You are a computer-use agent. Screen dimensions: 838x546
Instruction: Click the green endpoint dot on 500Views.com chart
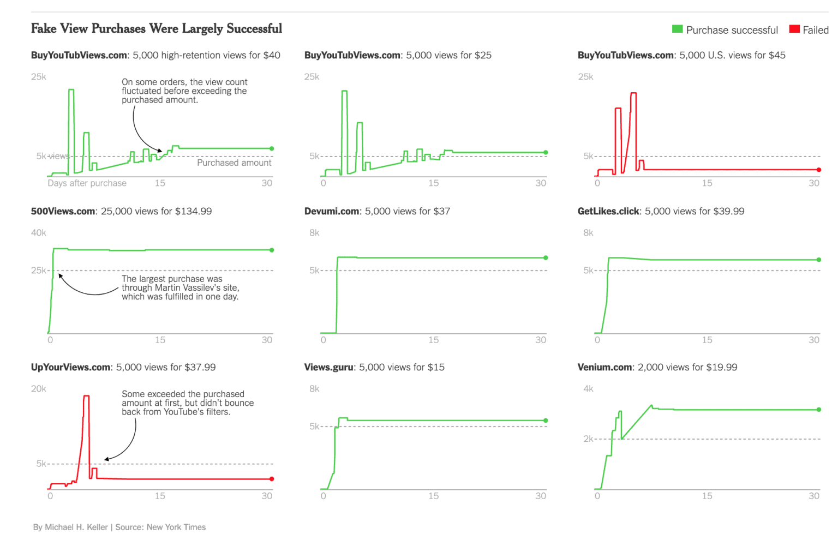tap(272, 250)
